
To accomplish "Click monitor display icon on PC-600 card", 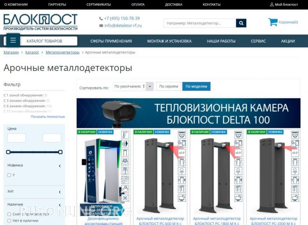I will coord(182,198).
